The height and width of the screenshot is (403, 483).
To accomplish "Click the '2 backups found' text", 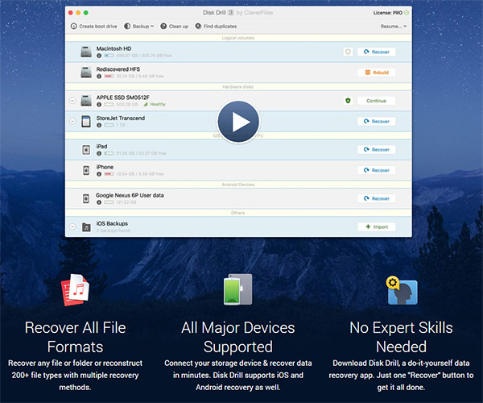I will 114,231.
